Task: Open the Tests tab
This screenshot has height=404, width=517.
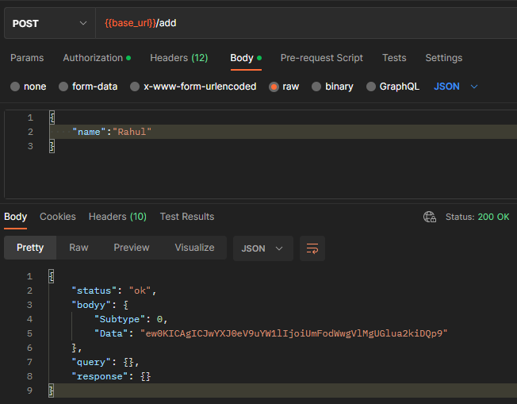Action: tap(394, 58)
